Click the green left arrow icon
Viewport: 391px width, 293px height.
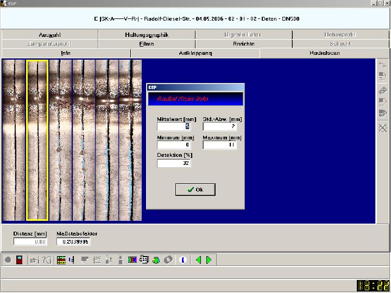[198, 260]
